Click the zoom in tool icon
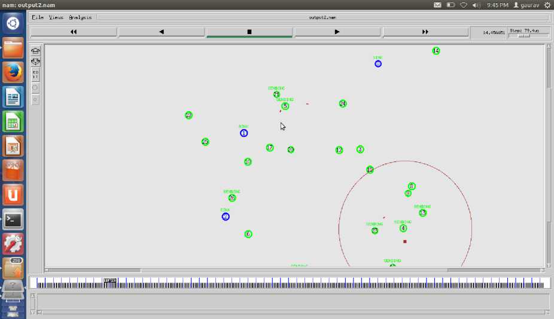Screen dimensions: 554x319 coord(35,51)
